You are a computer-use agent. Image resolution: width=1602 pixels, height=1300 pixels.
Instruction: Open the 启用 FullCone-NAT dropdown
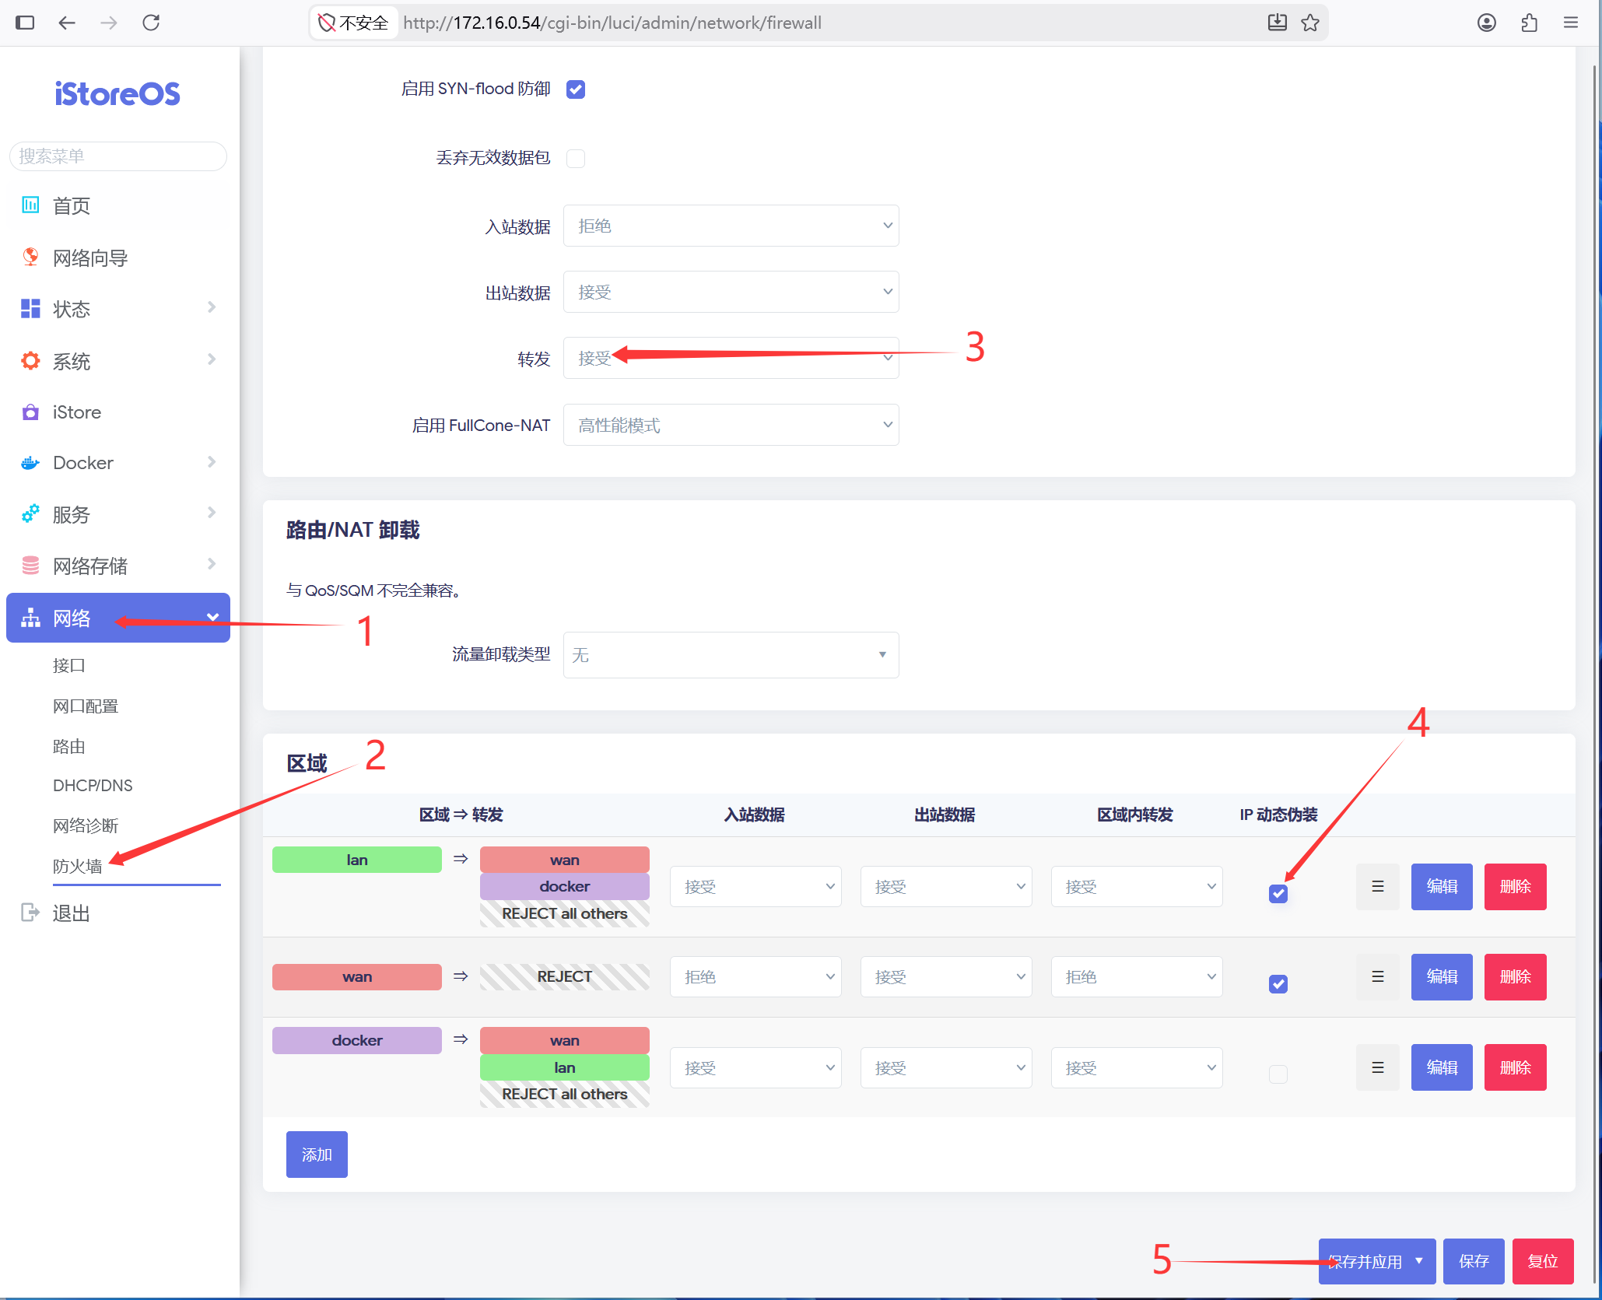(x=731, y=425)
